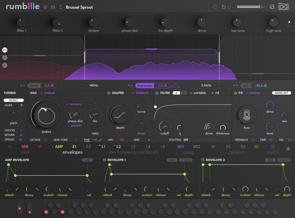Click the character 3.0 dB value
The height and width of the screenshot is (218, 295).
(x=162, y=86)
